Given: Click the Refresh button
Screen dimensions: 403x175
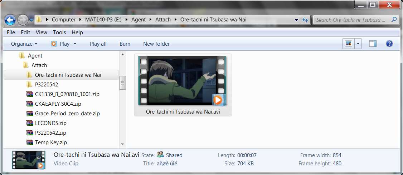Looking at the screenshot, I should click(x=305, y=20).
